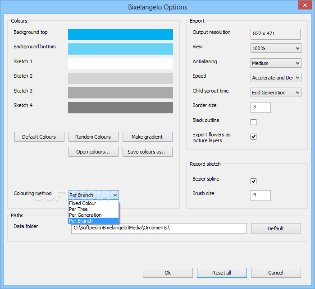The height and width of the screenshot is (289, 315).
Task: Focus the Output resolution field
Action: (x=275, y=34)
